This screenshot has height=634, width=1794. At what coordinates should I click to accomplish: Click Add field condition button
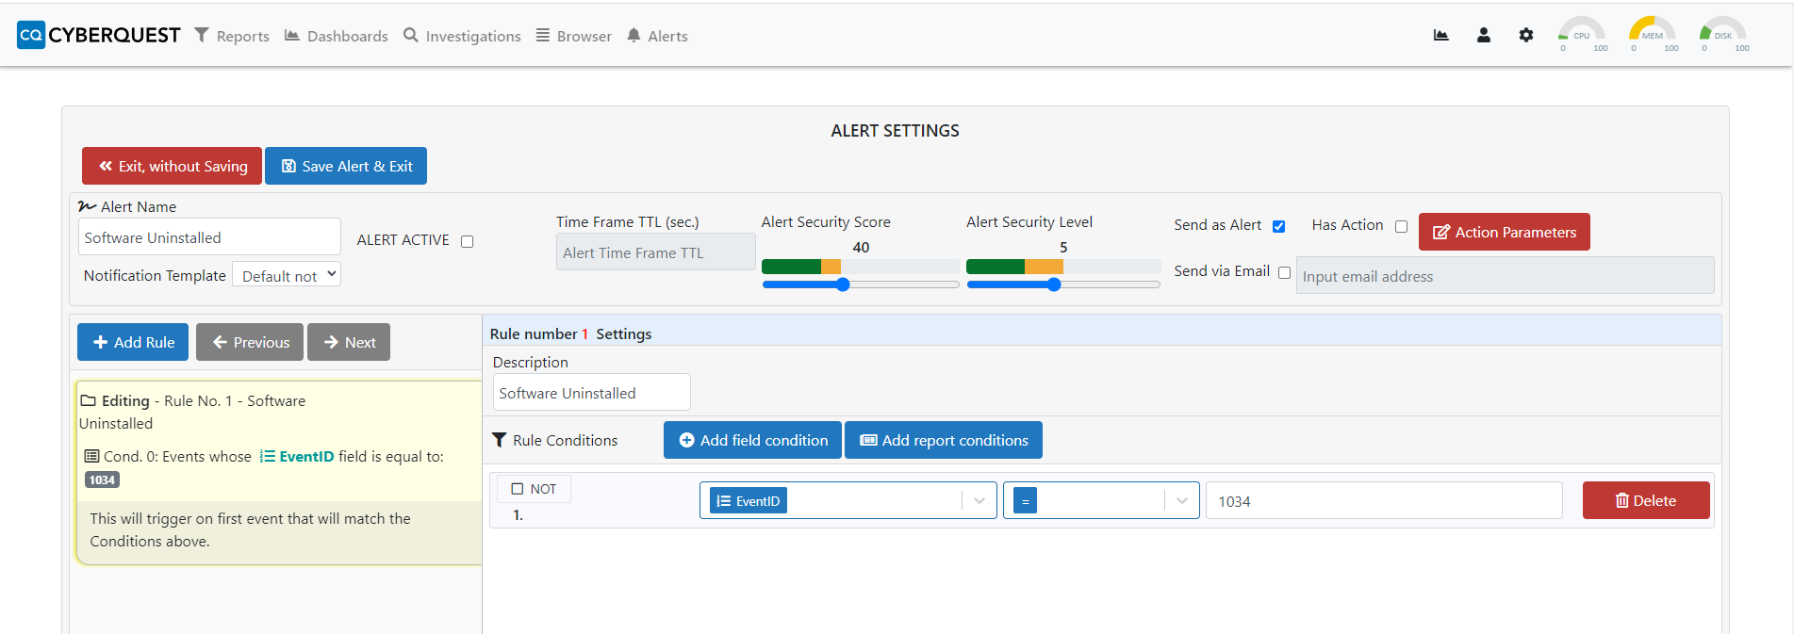point(752,440)
